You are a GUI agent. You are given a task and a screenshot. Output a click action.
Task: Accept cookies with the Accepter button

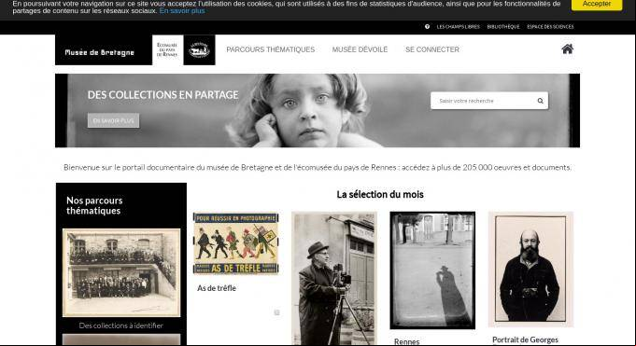tap(596, 4)
